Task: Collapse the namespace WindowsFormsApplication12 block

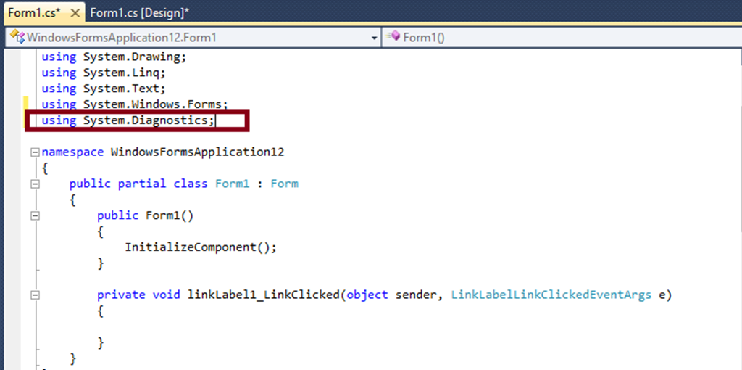Action: [34, 152]
